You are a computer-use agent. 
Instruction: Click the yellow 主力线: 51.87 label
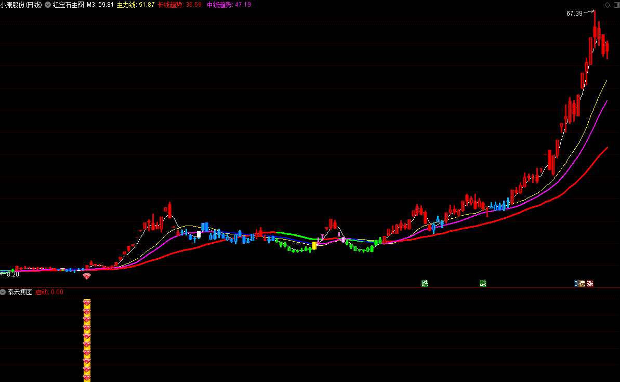[x=136, y=5]
